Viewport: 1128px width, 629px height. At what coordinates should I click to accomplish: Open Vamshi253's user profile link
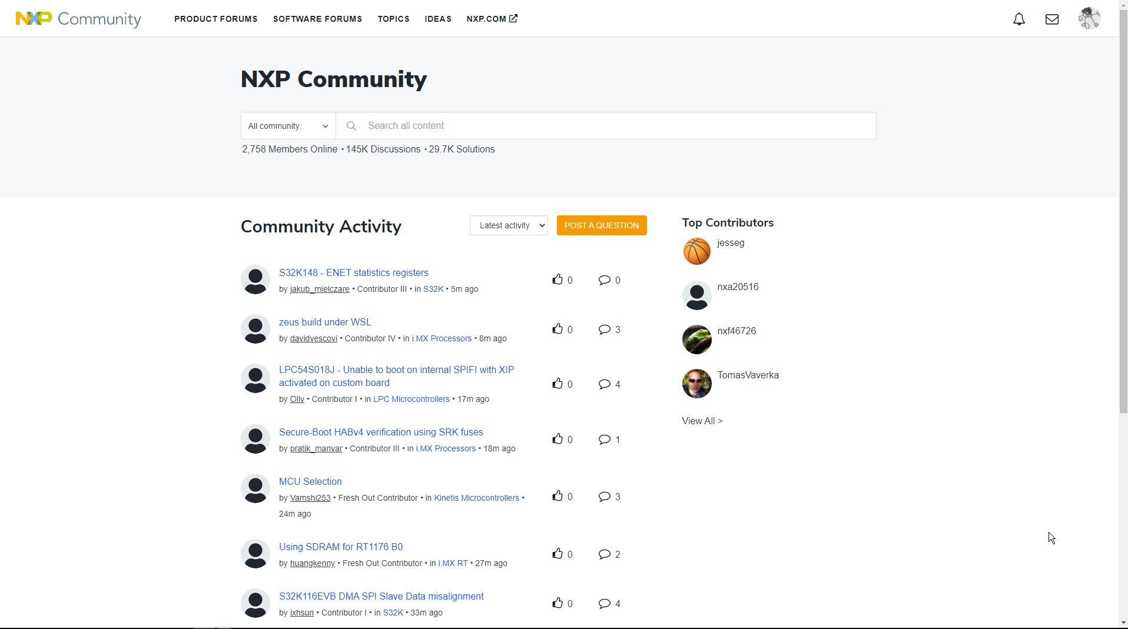point(310,498)
